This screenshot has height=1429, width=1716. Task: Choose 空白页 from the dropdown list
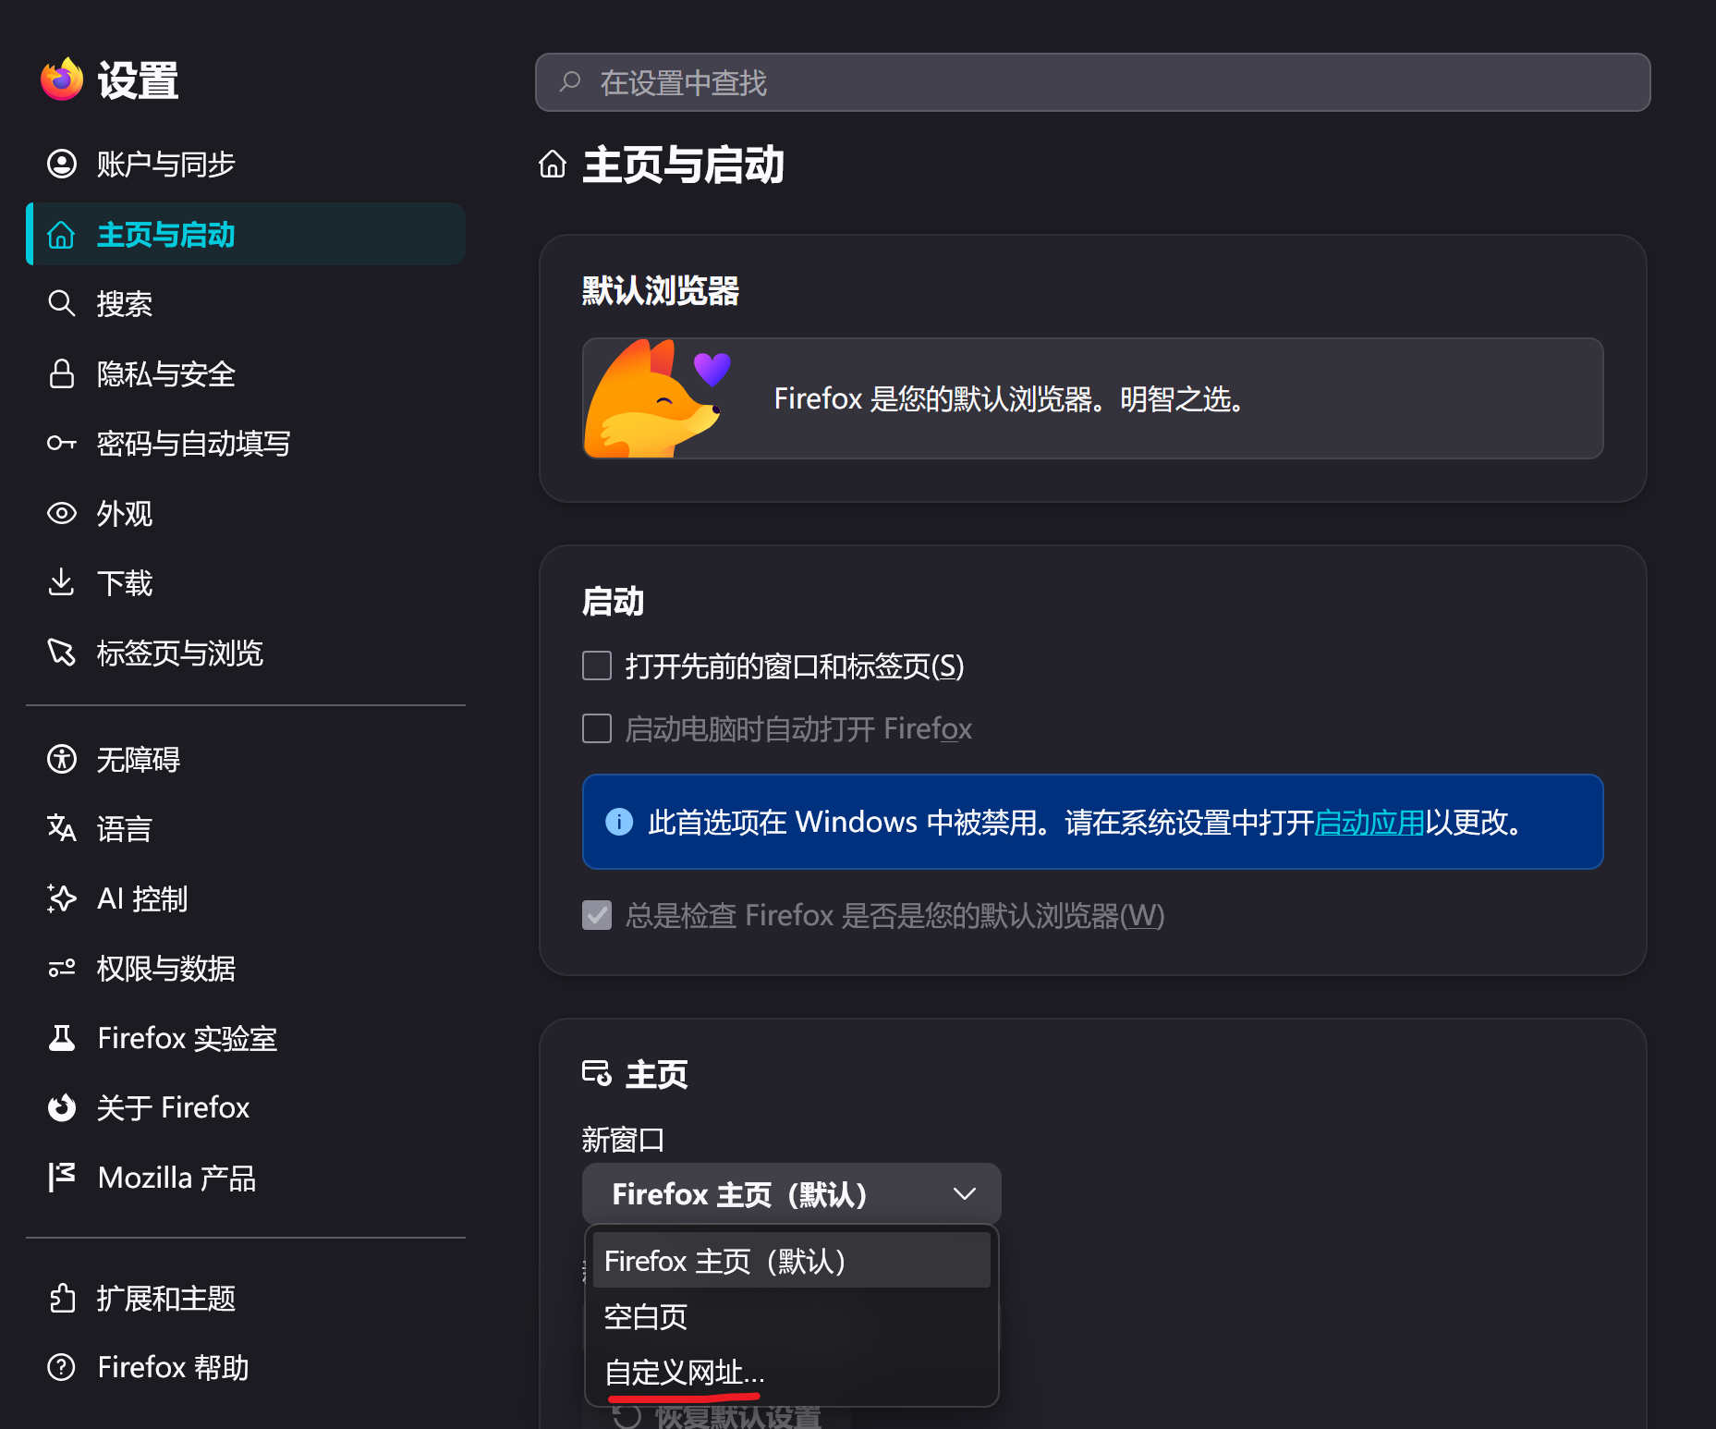point(792,1316)
